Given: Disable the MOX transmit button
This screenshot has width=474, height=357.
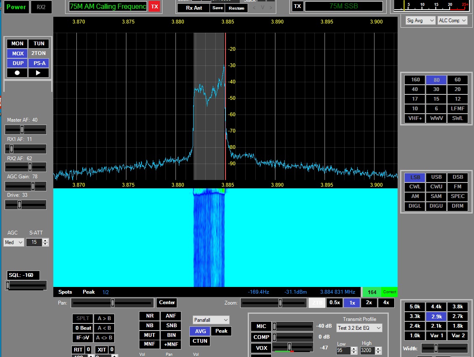Looking at the screenshot, I should (x=17, y=53).
